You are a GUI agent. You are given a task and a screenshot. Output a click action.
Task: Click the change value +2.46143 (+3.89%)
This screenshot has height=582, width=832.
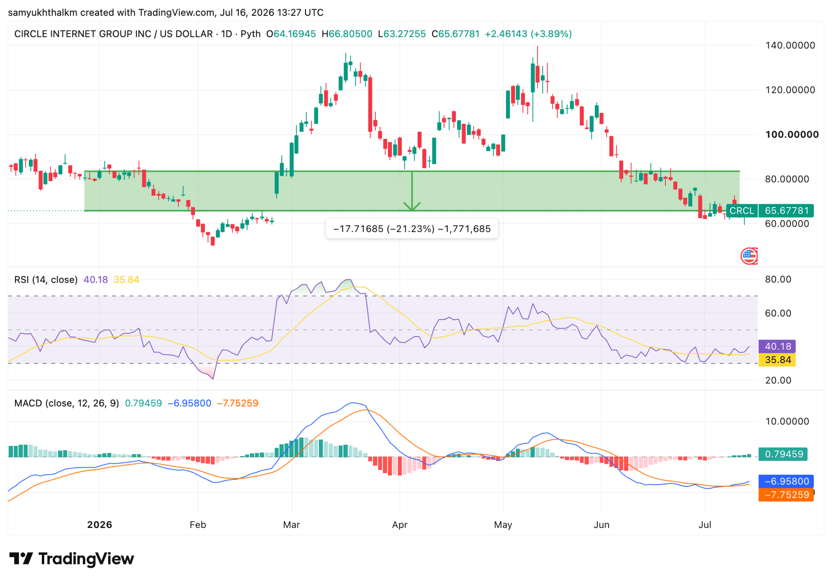tap(528, 34)
